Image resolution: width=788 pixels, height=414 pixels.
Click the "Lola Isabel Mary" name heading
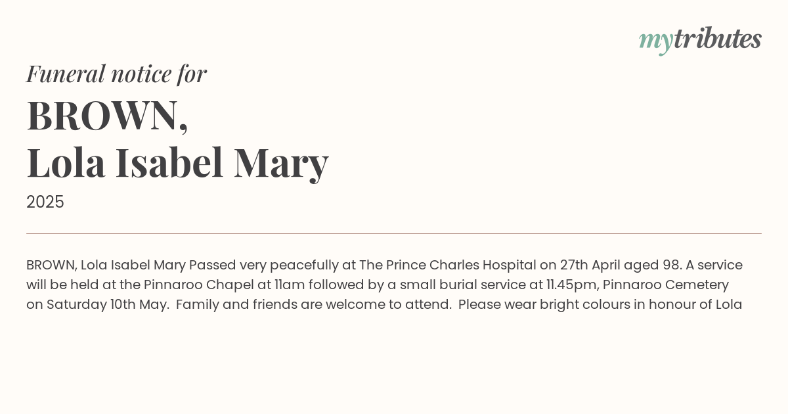click(177, 164)
